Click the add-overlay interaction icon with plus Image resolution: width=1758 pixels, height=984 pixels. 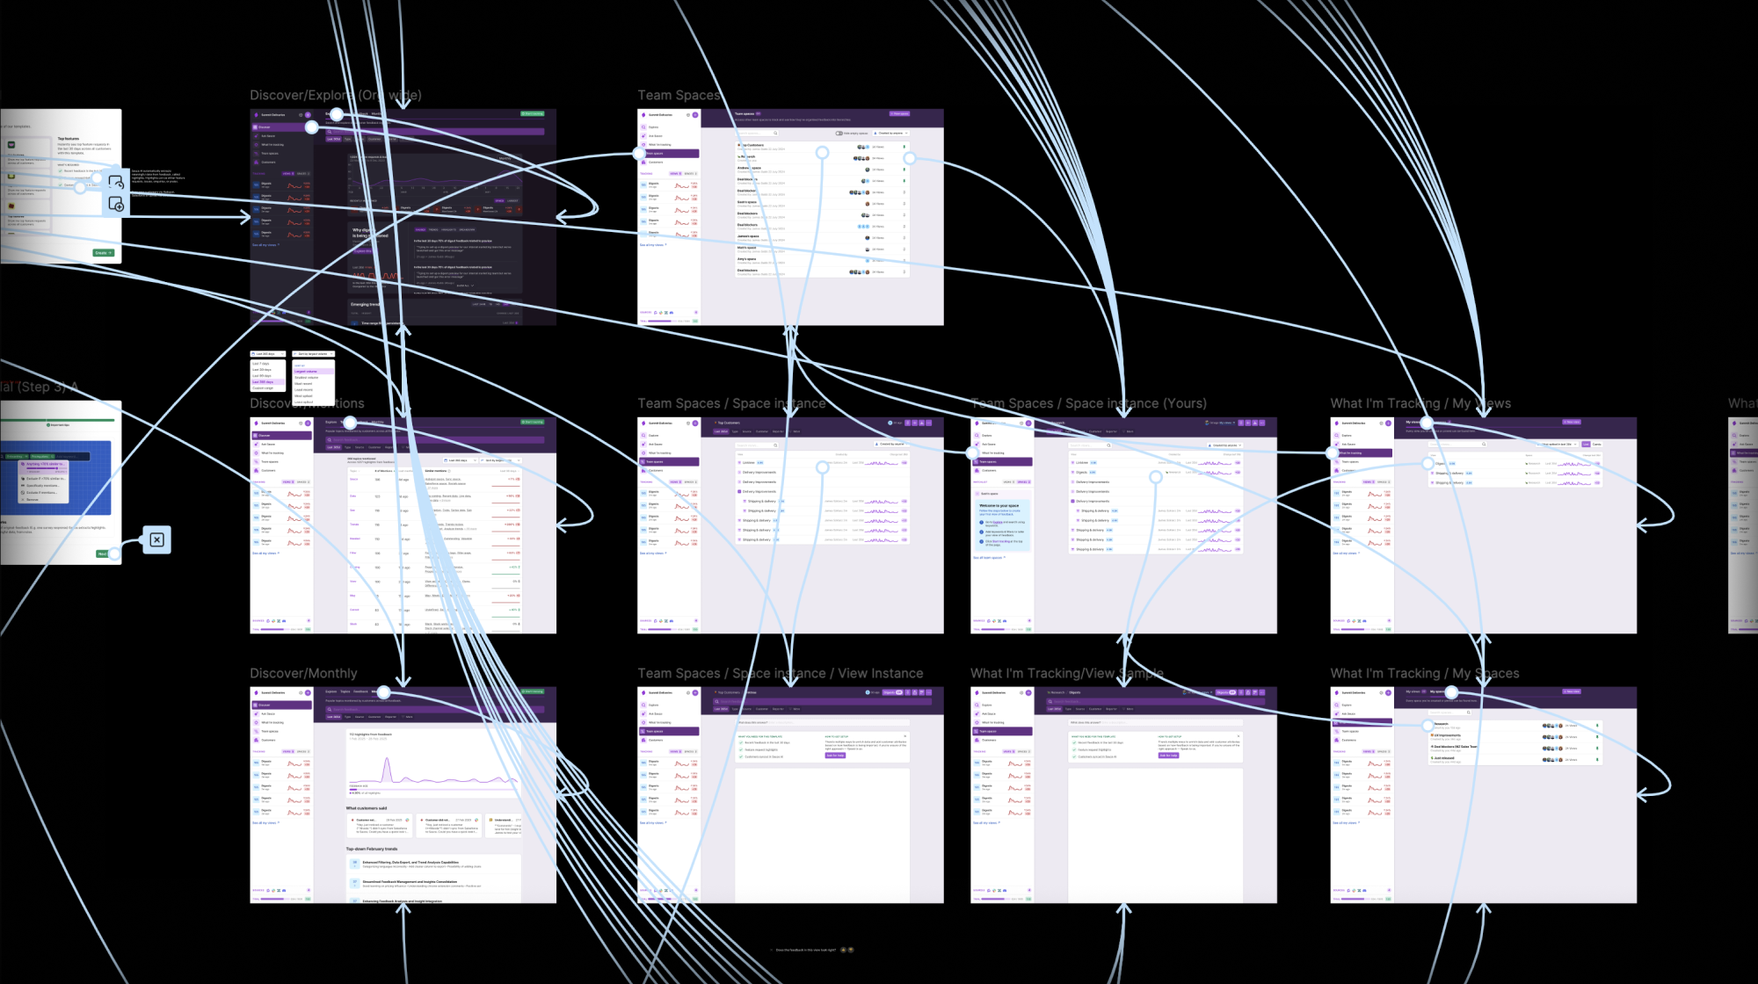(x=116, y=205)
